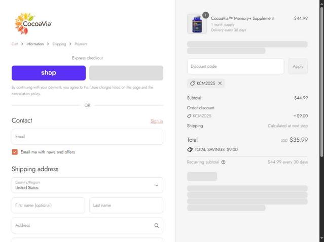Click the chevron after Shipping breadcrumb
324x242 pixels.
(x=70, y=44)
